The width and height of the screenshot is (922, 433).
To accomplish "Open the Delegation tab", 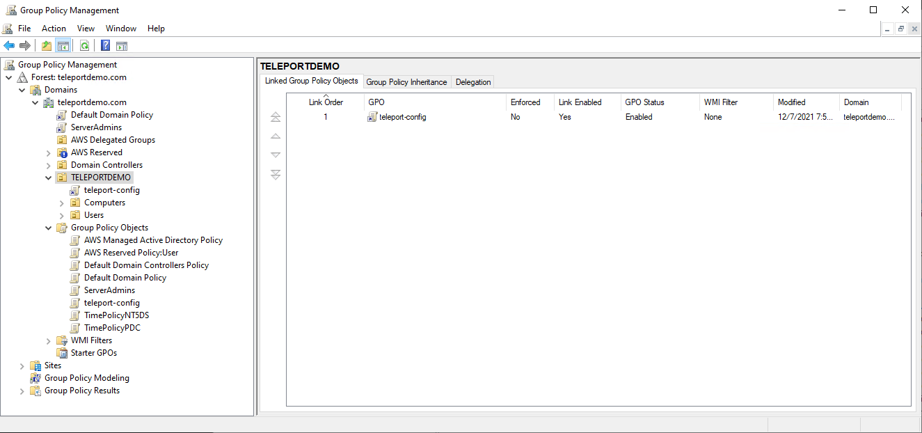I will point(473,82).
